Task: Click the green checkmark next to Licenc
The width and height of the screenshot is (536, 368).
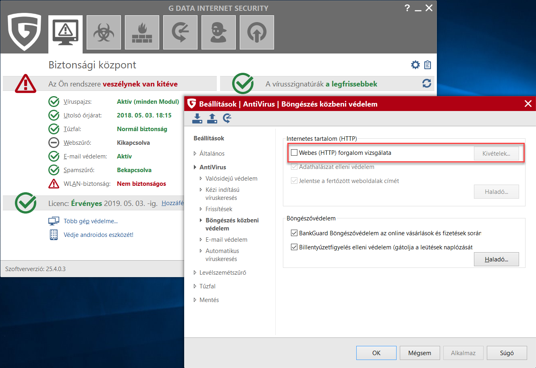Action: tap(26, 203)
